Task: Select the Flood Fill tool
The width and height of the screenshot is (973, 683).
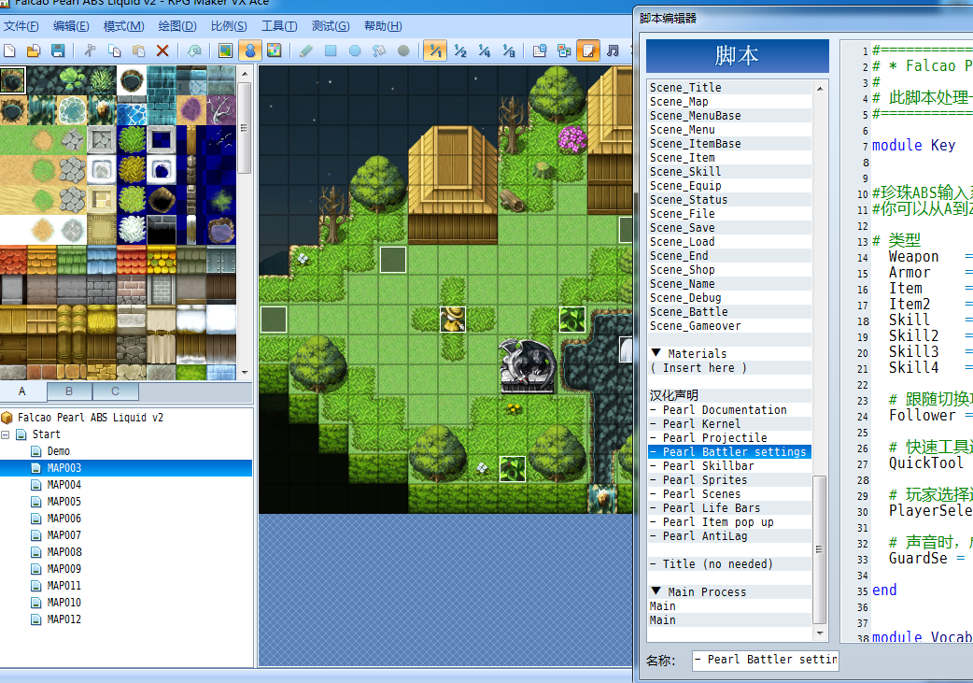Action: pyautogui.click(x=378, y=50)
